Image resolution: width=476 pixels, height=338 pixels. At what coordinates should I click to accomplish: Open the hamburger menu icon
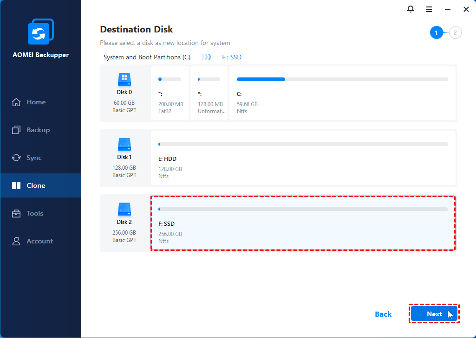click(x=429, y=9)
